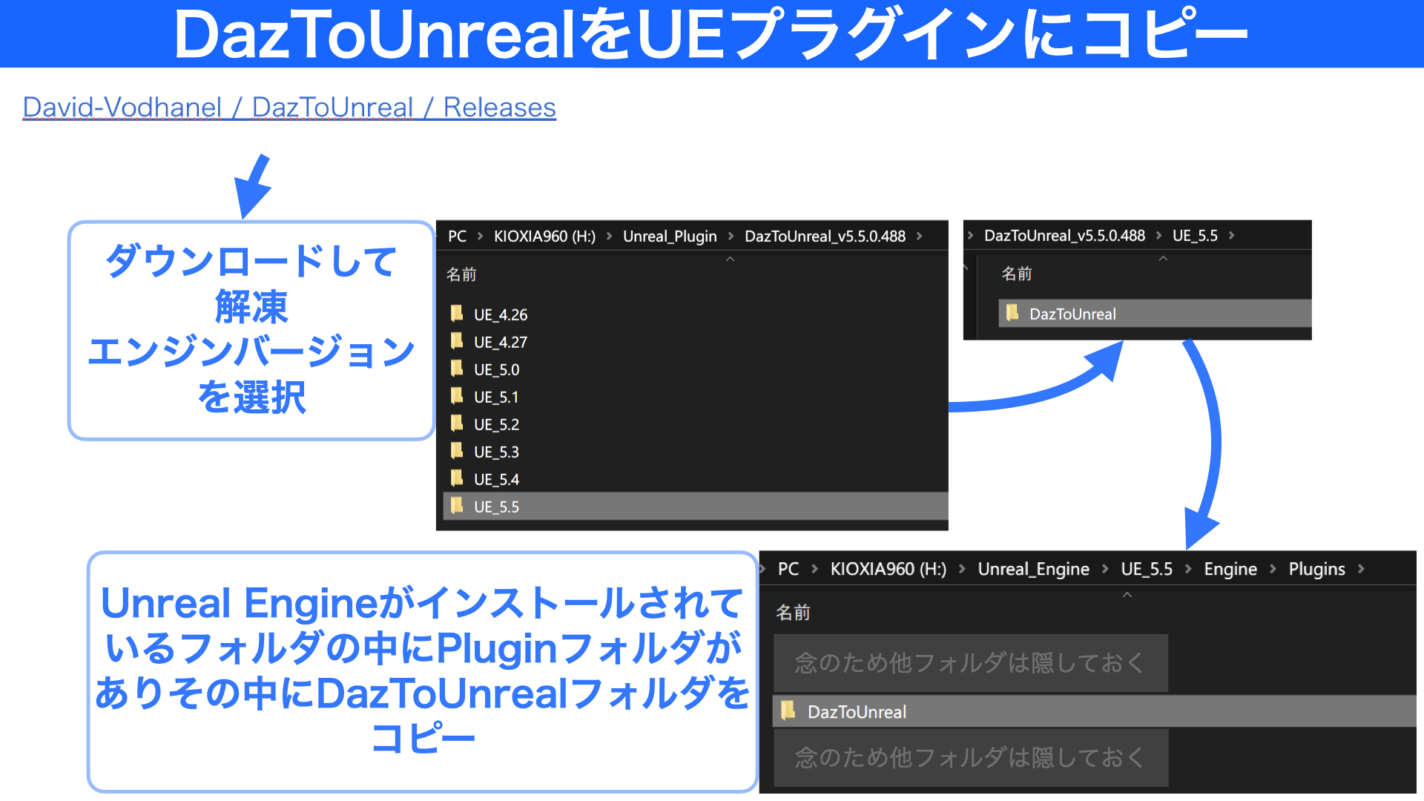Image resolution: width=1424 pixels, height=801 pixels.
Task: Sort by 名前 column in UE_5.5 window
Action: pyautogui.click(x=1017, y=274)
